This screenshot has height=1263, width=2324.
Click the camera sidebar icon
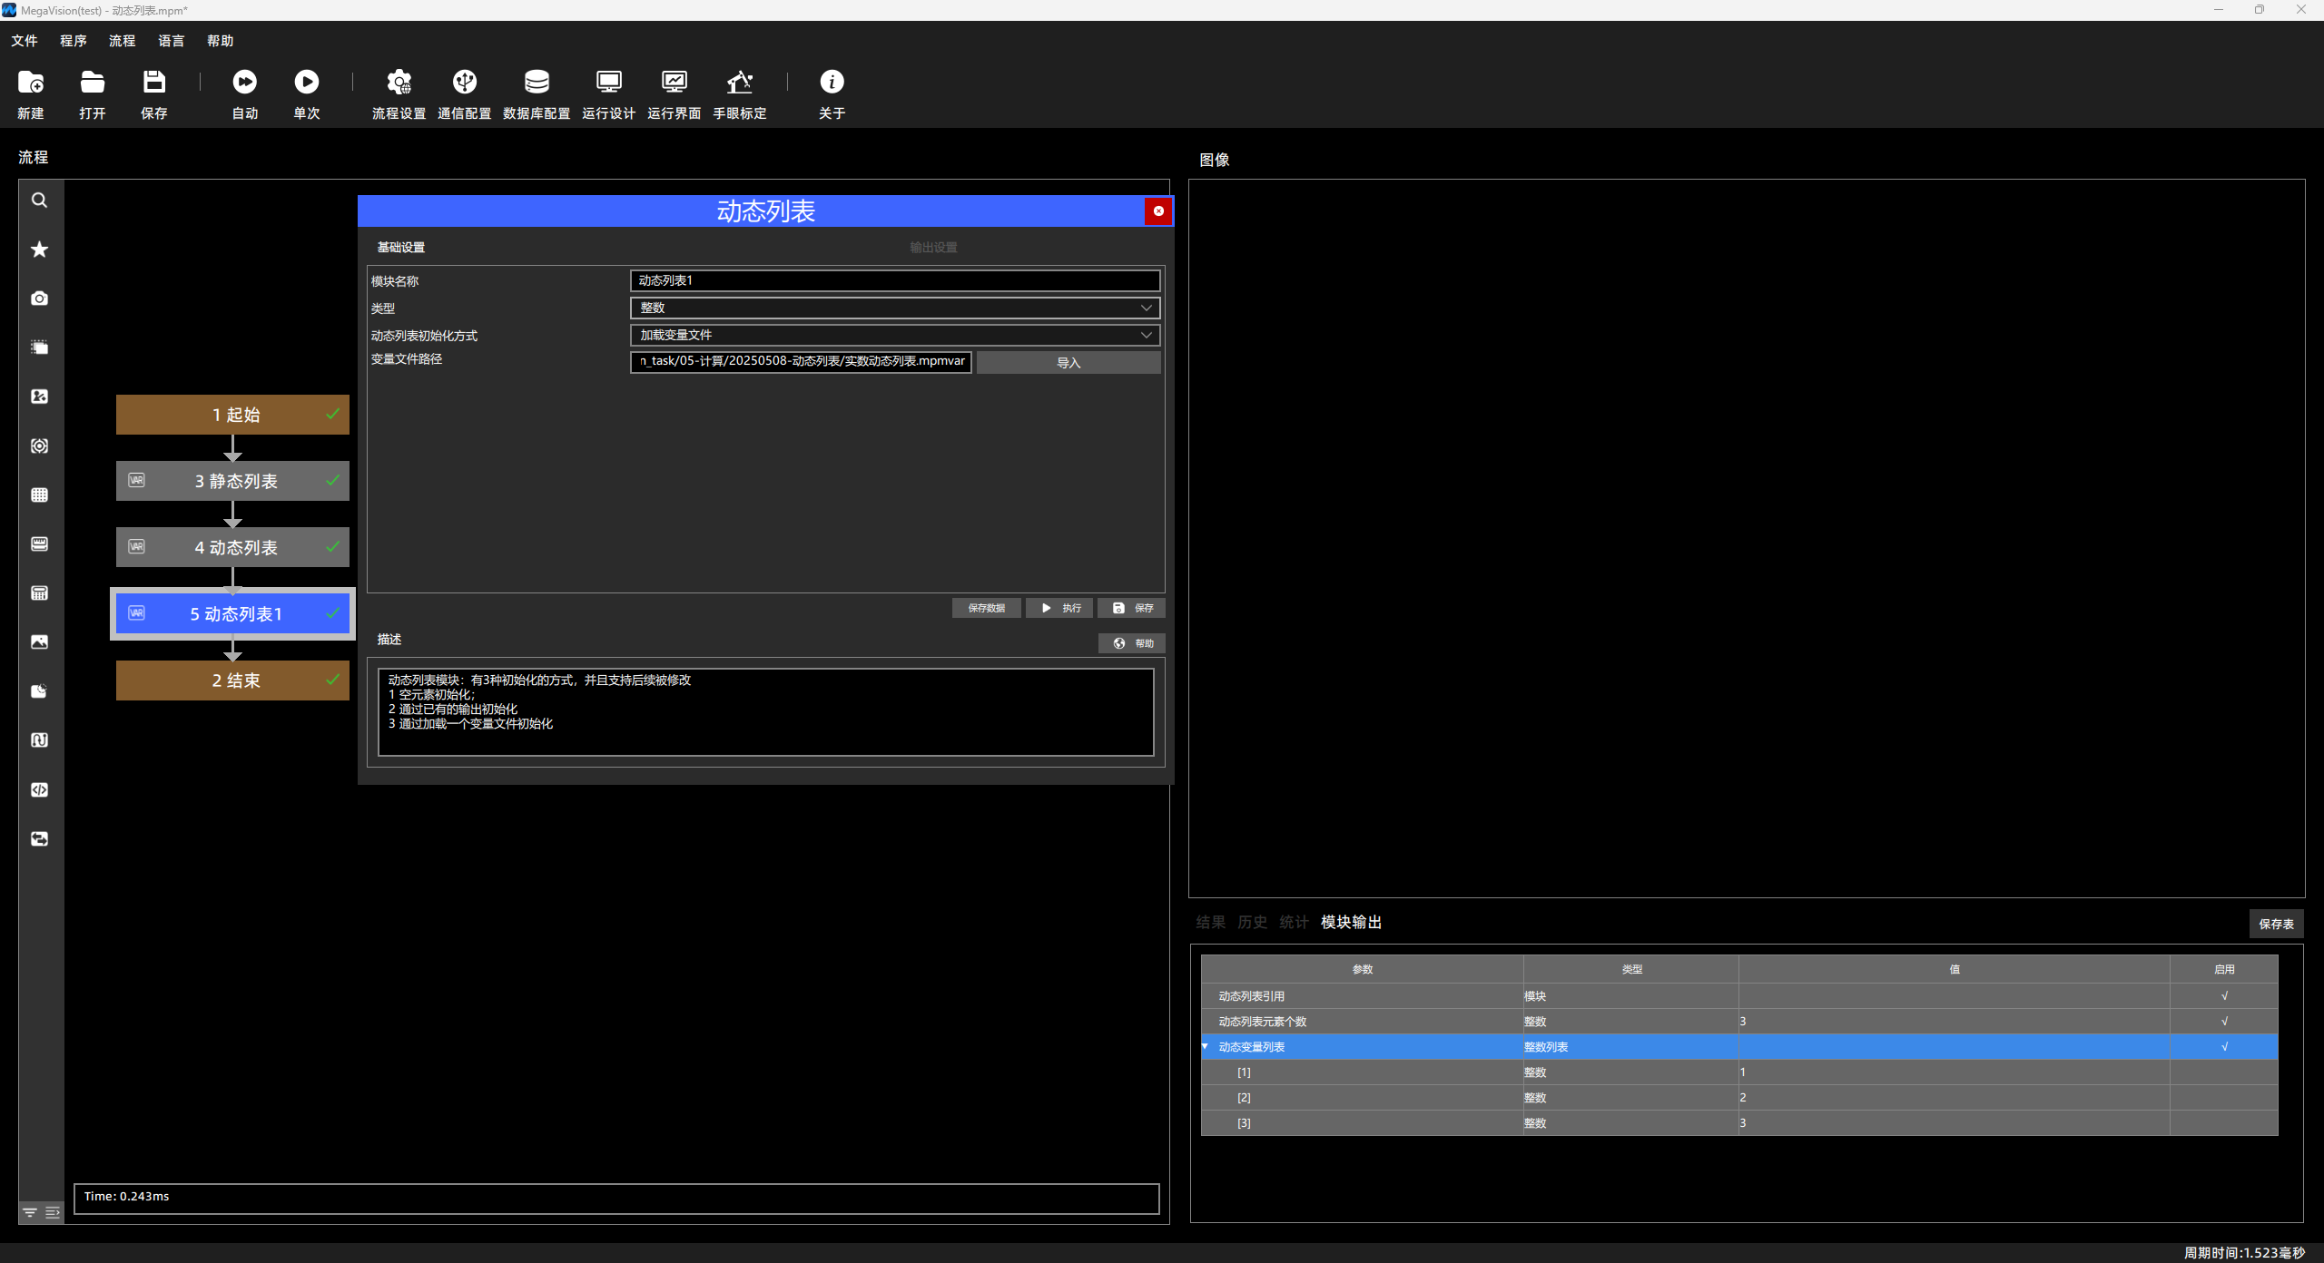click(40, 299)
